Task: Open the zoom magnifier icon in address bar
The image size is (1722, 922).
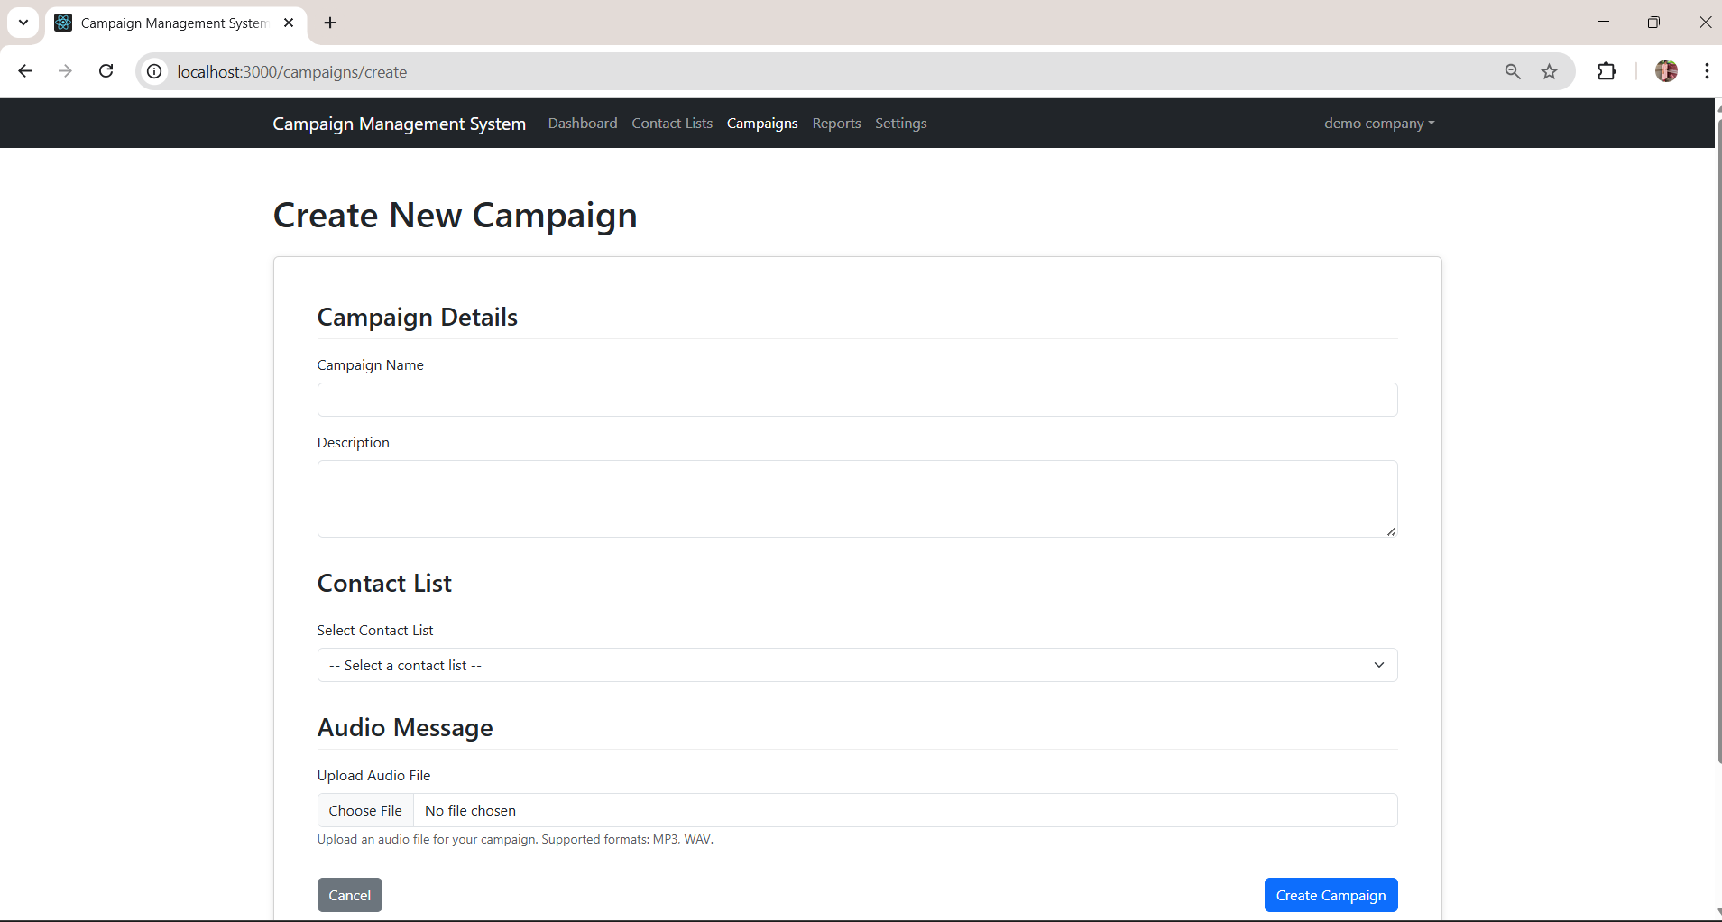Action: click(x=1513, y=71)
